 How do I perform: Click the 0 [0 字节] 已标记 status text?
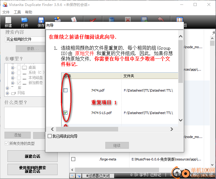pos(146,175)
